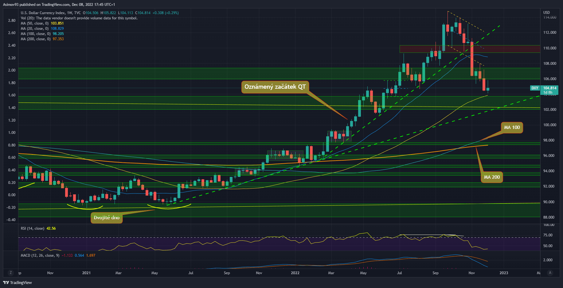Expand the RSI (14, close) indicator legend
563x288 pixels.
(x=32, y=228)
